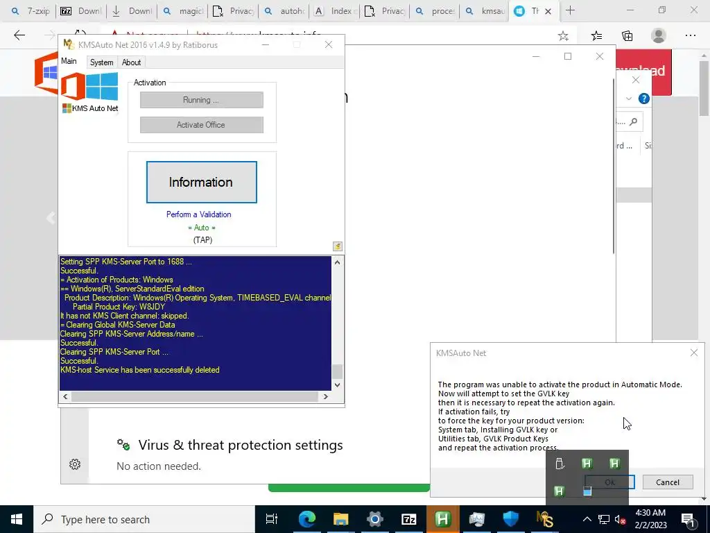Toggle the hidden tray icons chevron
Image resolution: width=710 pixels, height=533 pixels.
[x=587, y=519]
